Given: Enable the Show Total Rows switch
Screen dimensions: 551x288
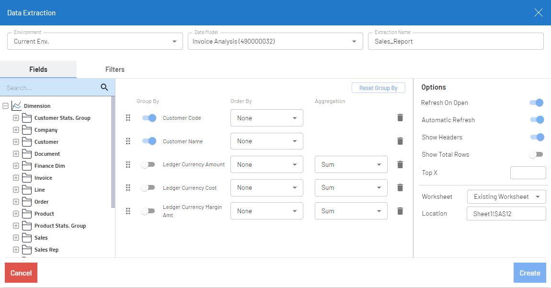Looking at the screenshot, I should click(x=536, y=154).
